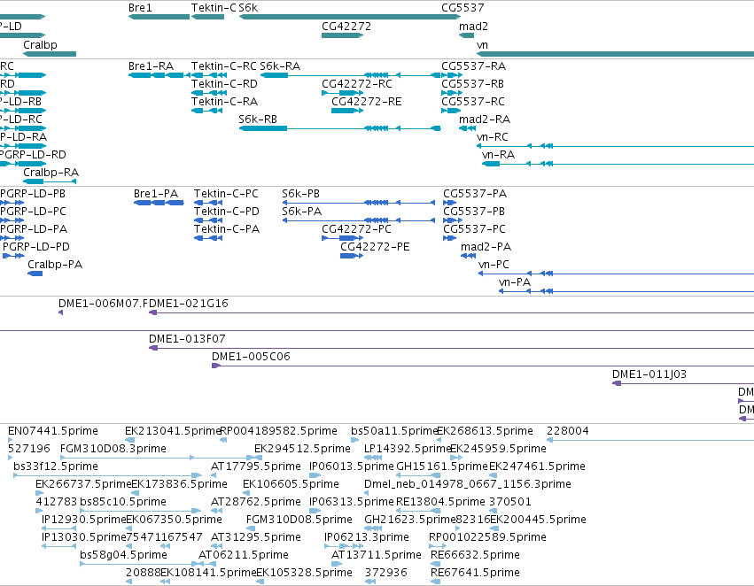The height and width of the screenshot is (586, 754).
Task: Select the DME1-005C06 BAC label
Action: tap(251, 358)
